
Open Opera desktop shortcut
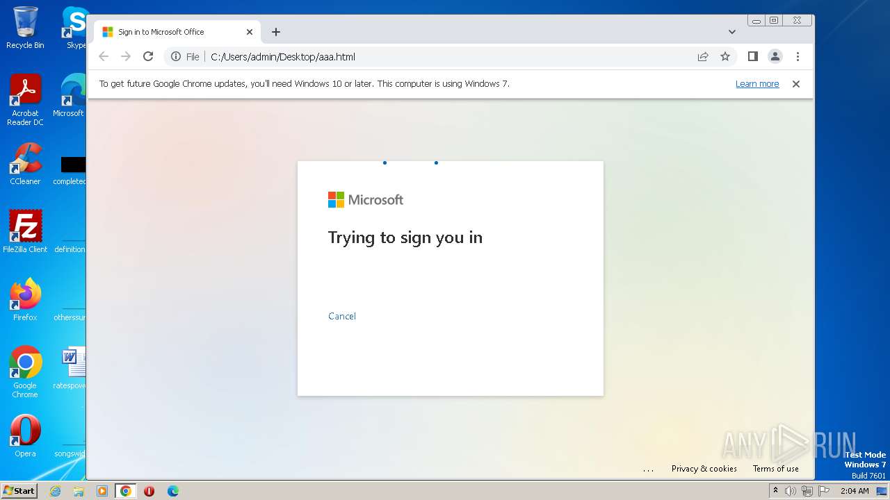pos(25,435)
